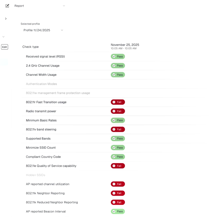Click the Edit button

click(4, 47)
